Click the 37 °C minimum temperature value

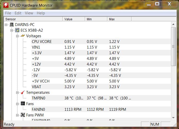pyautogui.click(x=97, y=98)
